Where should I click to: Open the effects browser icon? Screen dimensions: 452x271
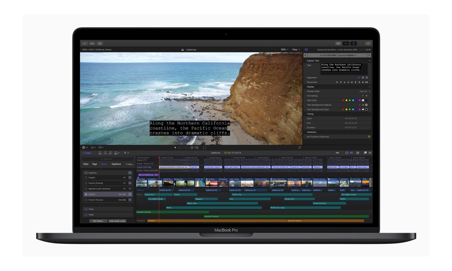tap(365, 153)
